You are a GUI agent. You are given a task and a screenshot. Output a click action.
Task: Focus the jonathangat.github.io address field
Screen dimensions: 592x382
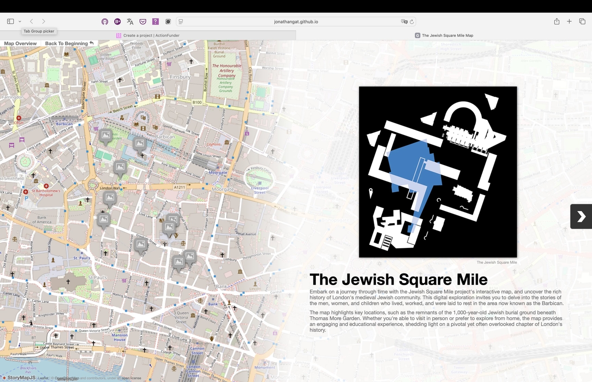[x=296, y=22]
